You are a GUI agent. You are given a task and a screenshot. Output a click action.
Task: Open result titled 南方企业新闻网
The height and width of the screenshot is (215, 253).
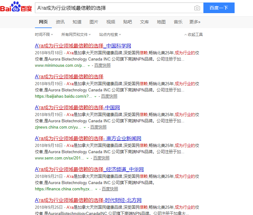point(88,138)
